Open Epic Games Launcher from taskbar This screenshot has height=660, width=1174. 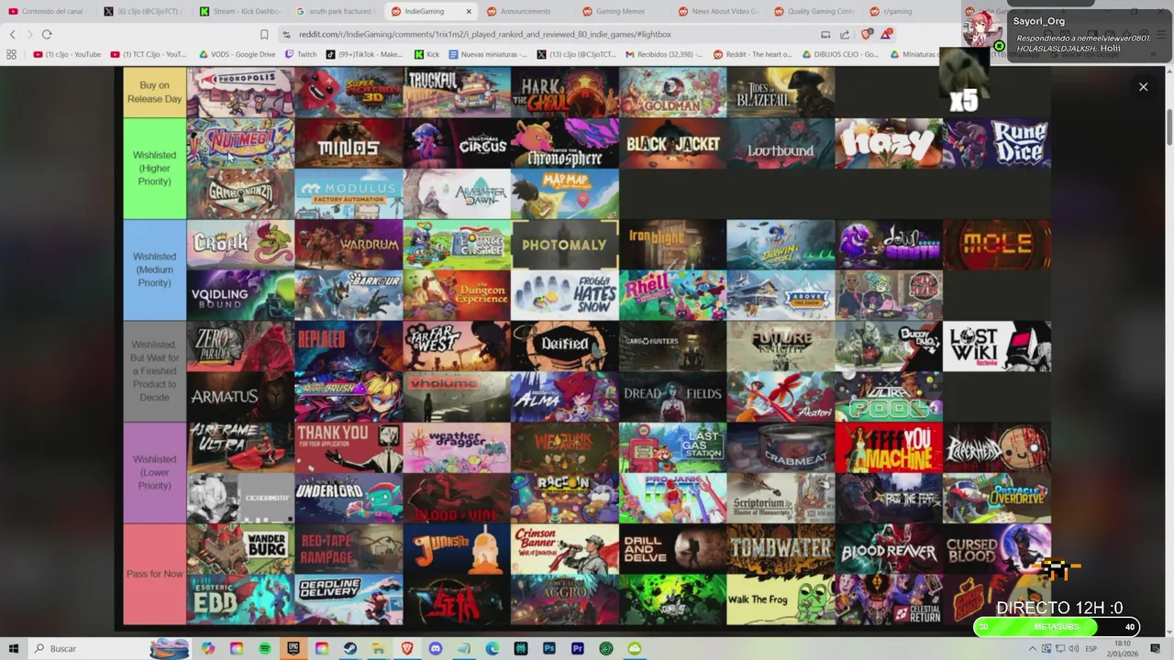[x=293, y=648]
